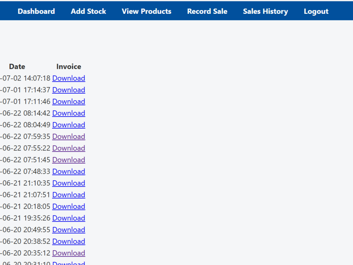Select date text -06-20 20:35:12

pos(25,253)
